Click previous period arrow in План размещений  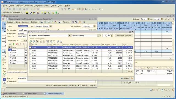pos(165,19)
